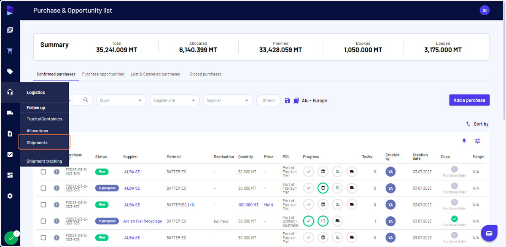Open the dashboard grid sidebar icon

[10, 175]
